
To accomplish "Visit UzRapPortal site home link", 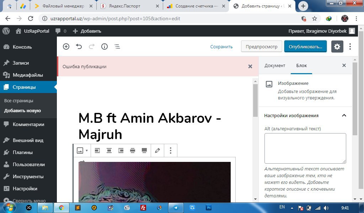I will click(32, 31).
